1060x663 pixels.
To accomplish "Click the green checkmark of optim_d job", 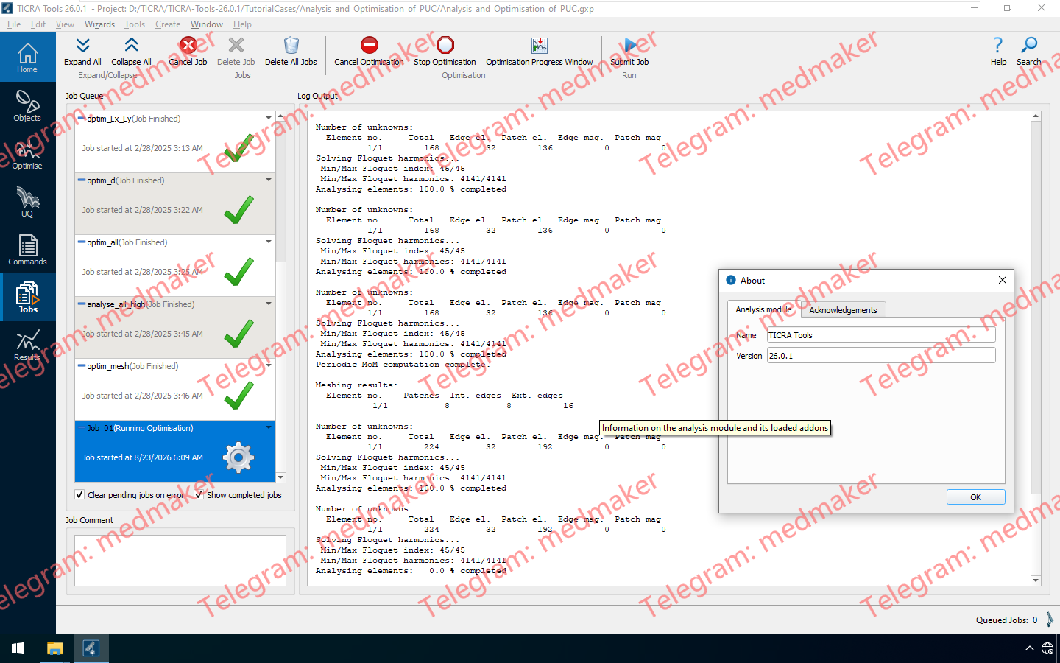I will click(239, 210).
